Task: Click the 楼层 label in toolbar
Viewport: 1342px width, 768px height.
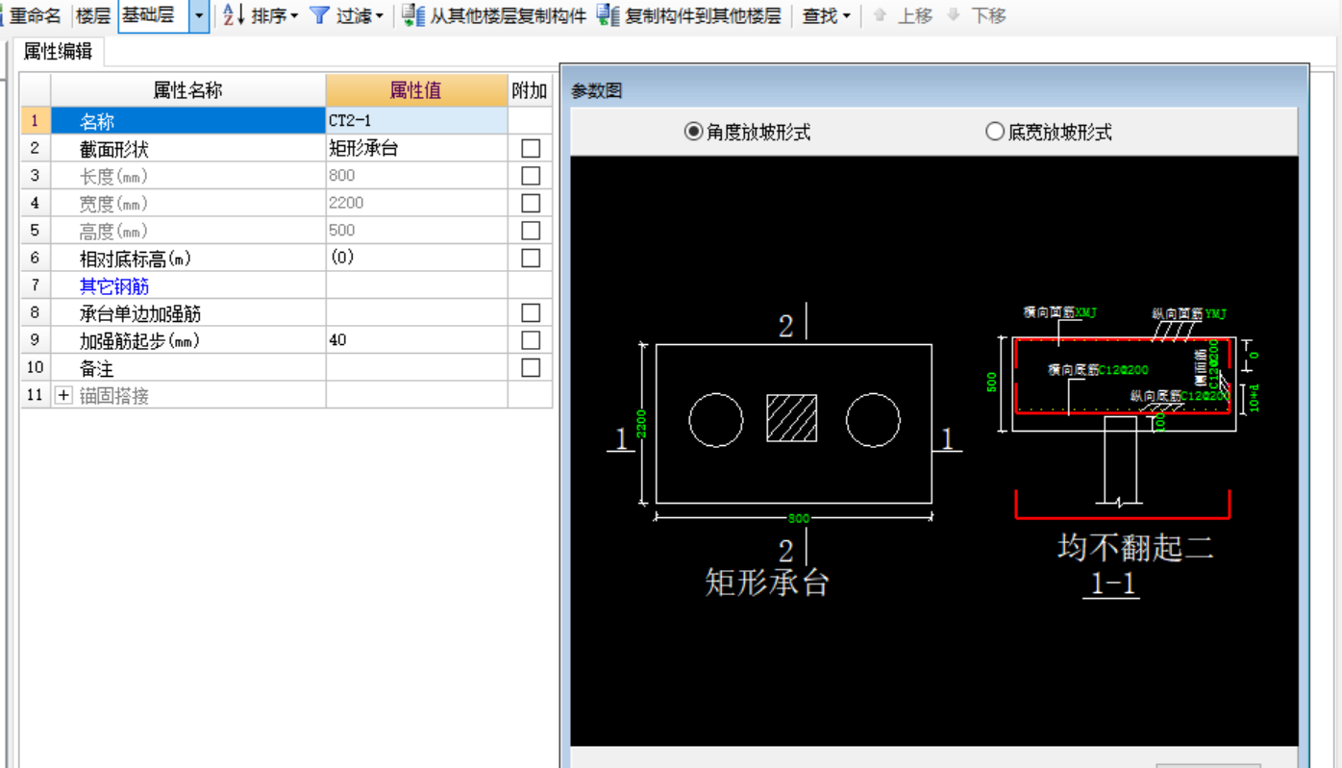Action: (93, 15)
